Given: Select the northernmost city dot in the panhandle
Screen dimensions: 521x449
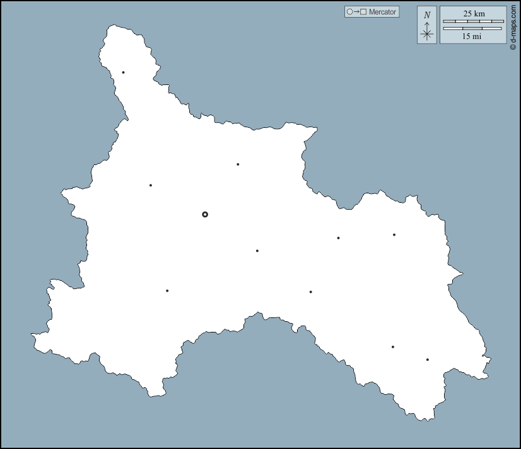Looking at the screenshot, I should (x=123, y=72).
